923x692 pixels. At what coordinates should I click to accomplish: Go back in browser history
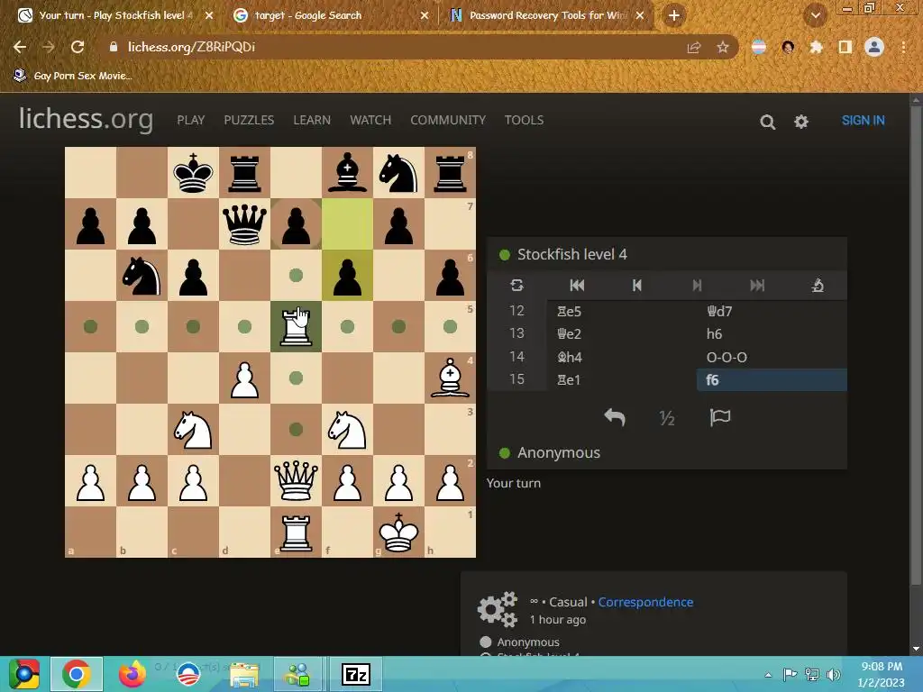tap(20, 47)
